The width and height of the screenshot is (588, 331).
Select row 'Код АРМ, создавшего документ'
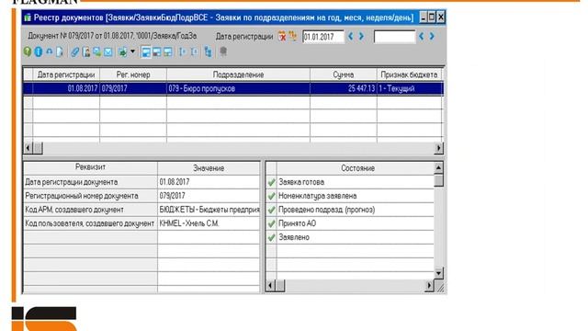pos(90,210)
